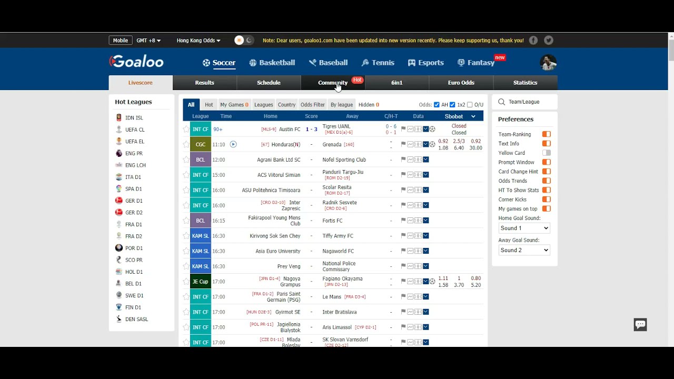Open the Odds Filter option
The width and height of the screenshot is (674, 379).
(313, 105)
